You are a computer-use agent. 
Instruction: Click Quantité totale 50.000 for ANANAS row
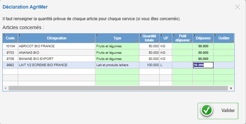[x=149, y=53]
